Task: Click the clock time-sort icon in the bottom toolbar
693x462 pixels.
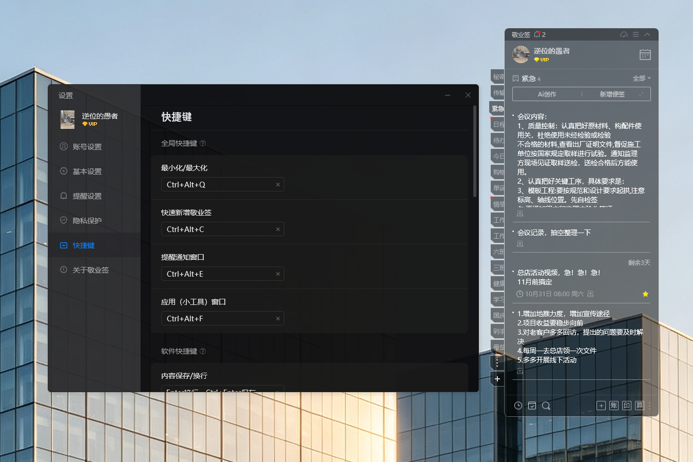Action: pyautogui.click(x=518, y=406)
